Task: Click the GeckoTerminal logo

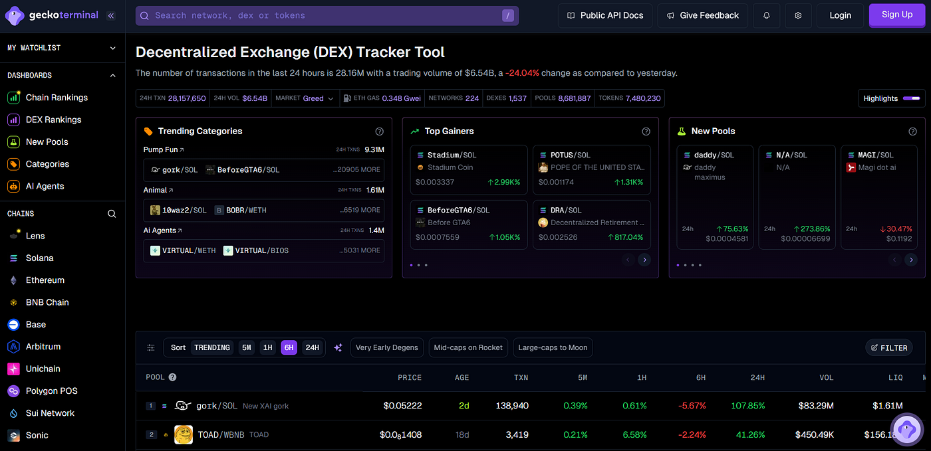Action: tap(51, 15)
